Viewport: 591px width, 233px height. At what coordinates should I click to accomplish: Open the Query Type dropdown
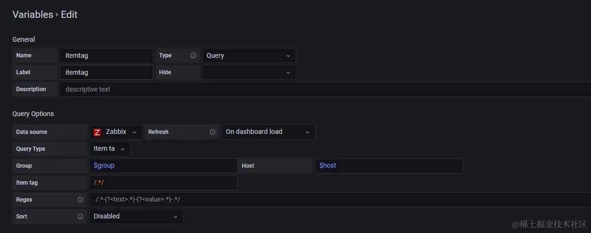coord(110,149)
